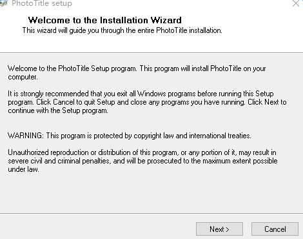
Task: Click the wizard subtitle about PhotoTitle installation
Action: tap(122, 30)
